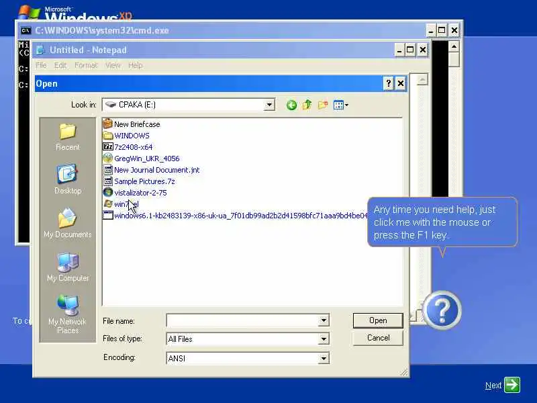Open Notepad's Help menu
Viewport: 537px width, 403px height.
[x=136, y=65]
